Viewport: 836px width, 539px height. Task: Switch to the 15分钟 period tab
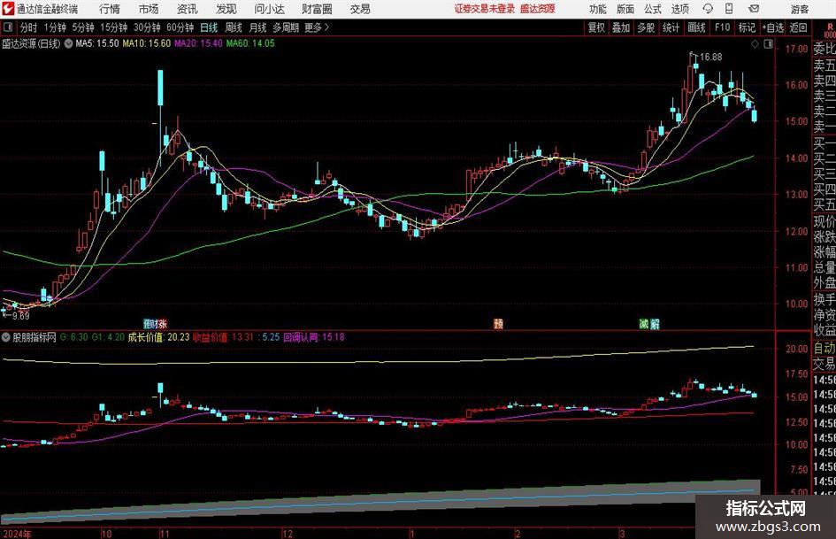click(113, 27)
